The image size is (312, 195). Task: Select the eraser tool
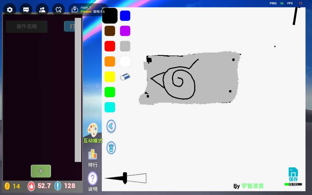(125, 77)
